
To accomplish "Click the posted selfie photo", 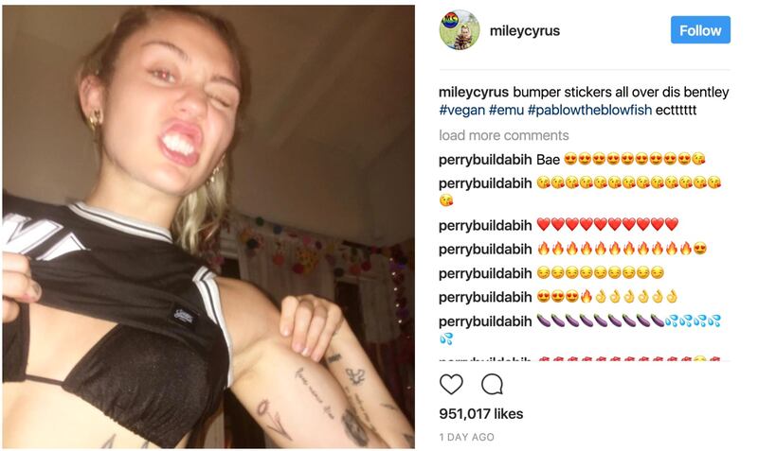I will (x=208, y=227).
